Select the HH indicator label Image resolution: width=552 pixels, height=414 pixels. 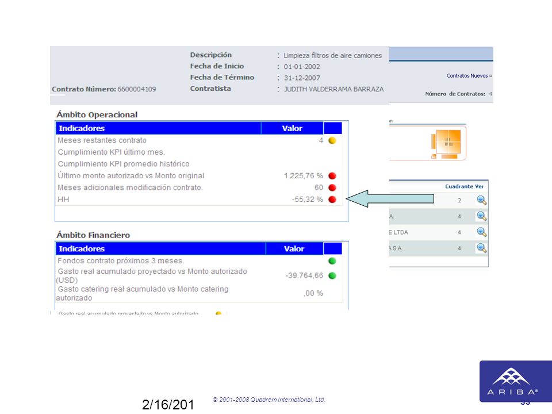pyautogui.click(x=63, y=200)
